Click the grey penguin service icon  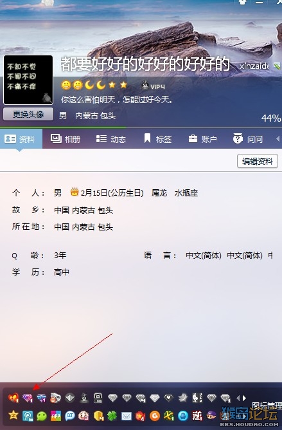point(84,397)
